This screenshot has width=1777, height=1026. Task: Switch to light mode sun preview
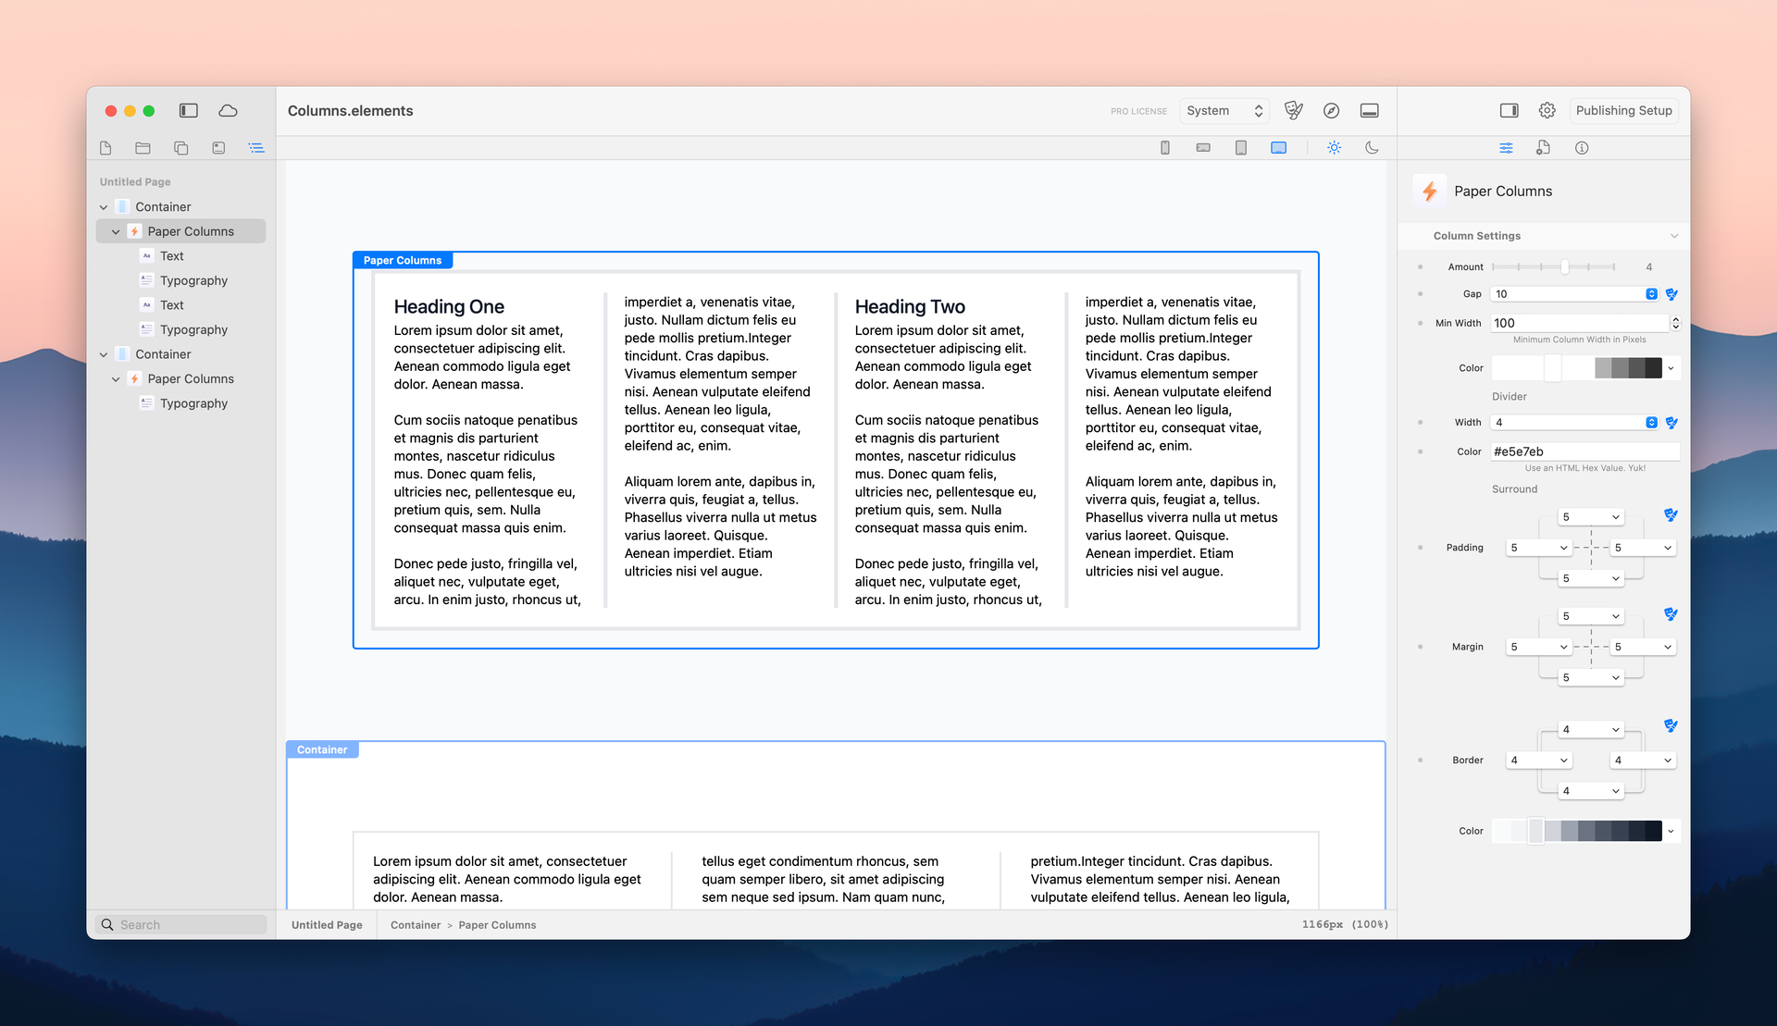pyautogui.click(x=1334, y=148)
